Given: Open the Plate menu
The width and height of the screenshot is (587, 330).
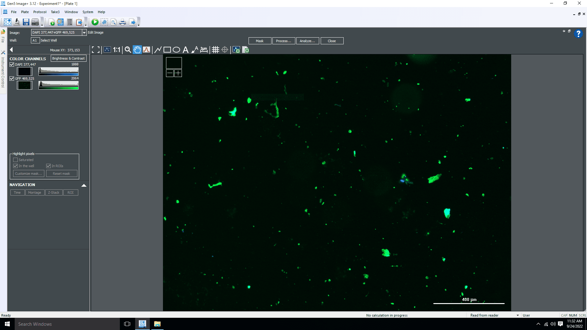Looking at the screenshot, I should point(25,12).
